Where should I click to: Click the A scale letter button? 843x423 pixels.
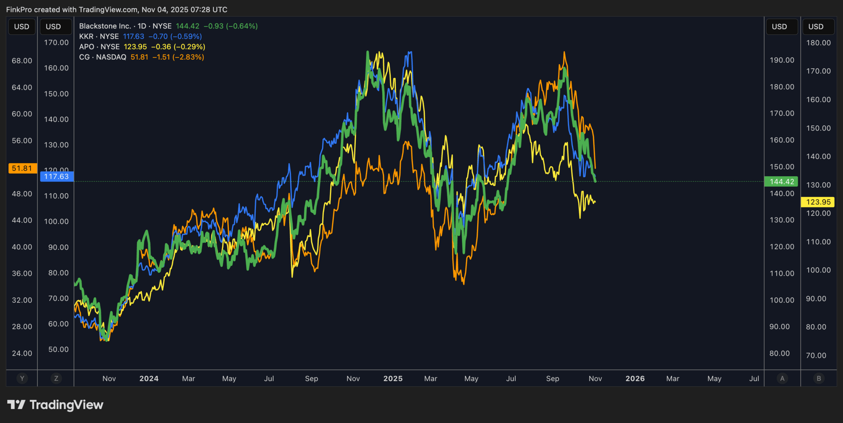[782, 378]
